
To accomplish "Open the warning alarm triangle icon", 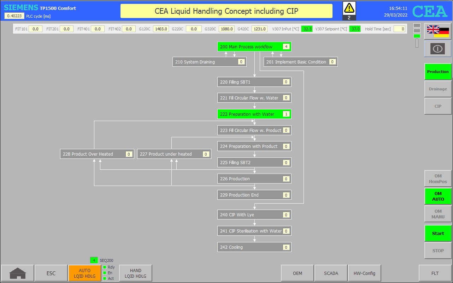I will tap(349, 8).
